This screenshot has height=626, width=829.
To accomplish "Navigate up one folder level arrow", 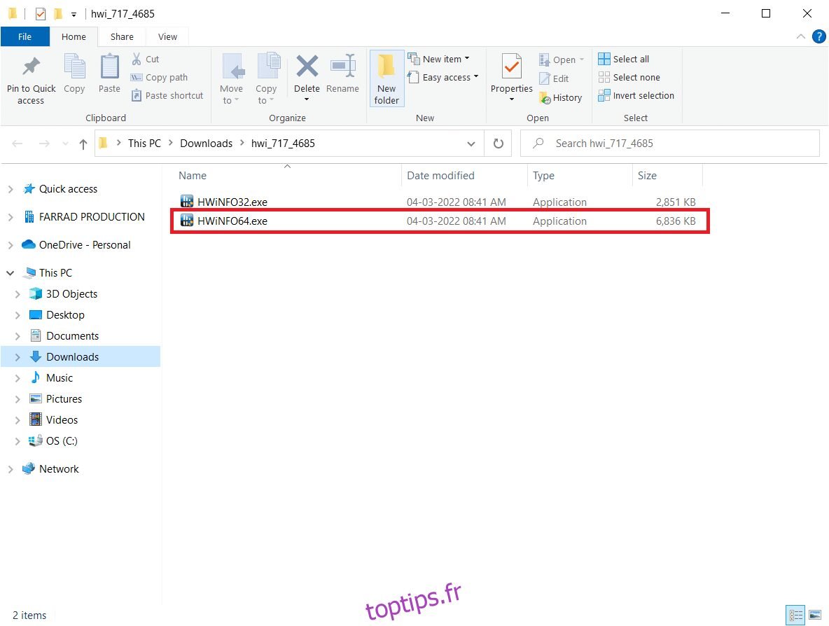I will (83, 144).
